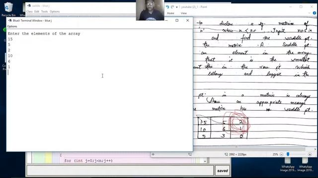Click the BlueJ icon in the saddle editor title bar

pyautogui.click(x=29, y=5)
